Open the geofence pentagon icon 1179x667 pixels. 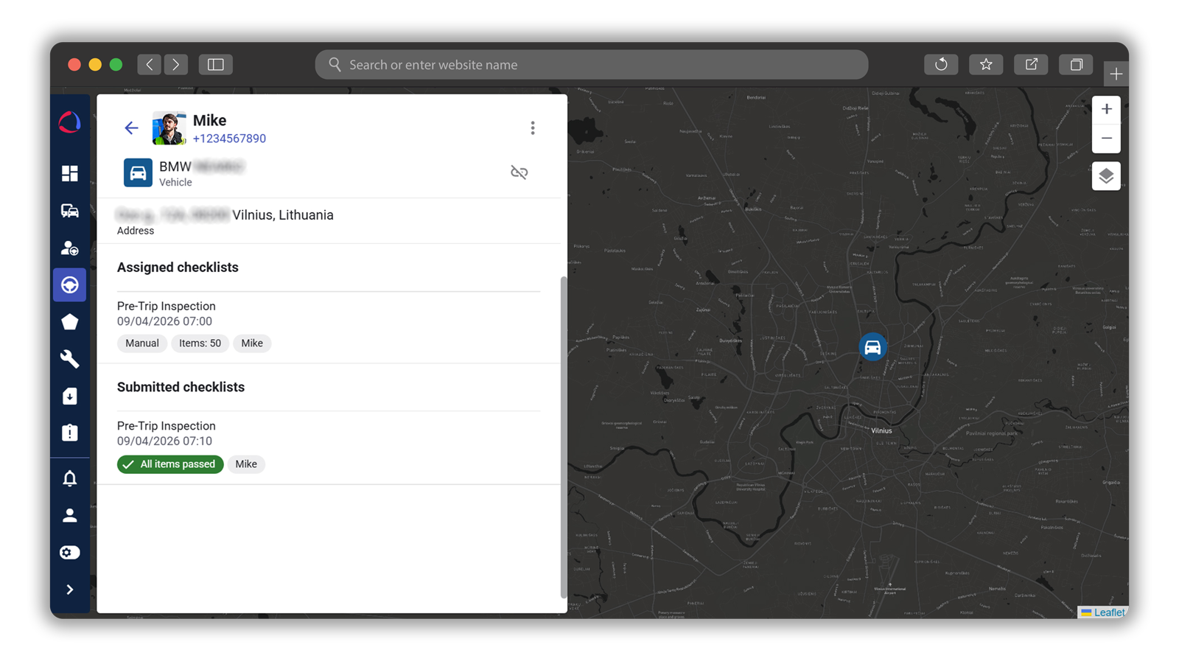point(69,321)
